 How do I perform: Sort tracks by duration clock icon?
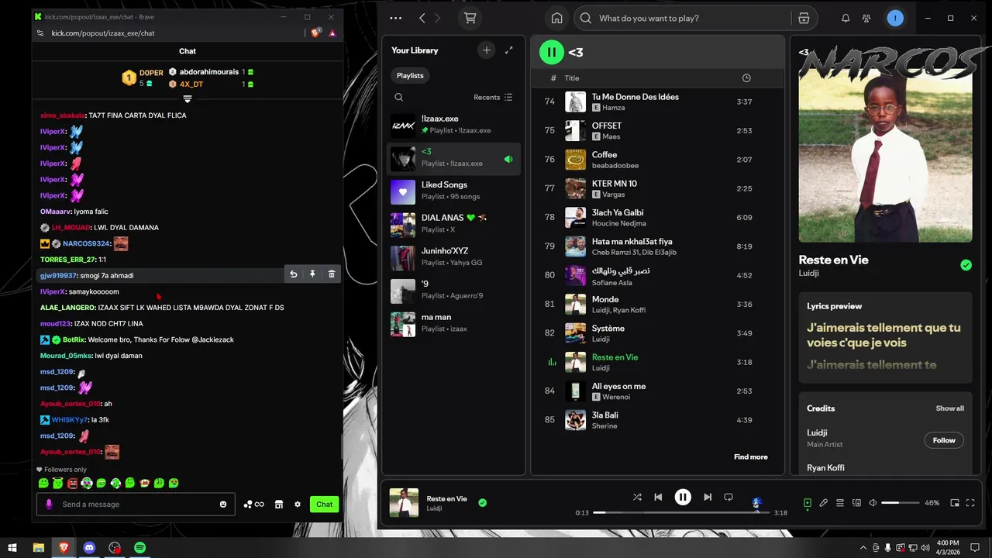746,78
